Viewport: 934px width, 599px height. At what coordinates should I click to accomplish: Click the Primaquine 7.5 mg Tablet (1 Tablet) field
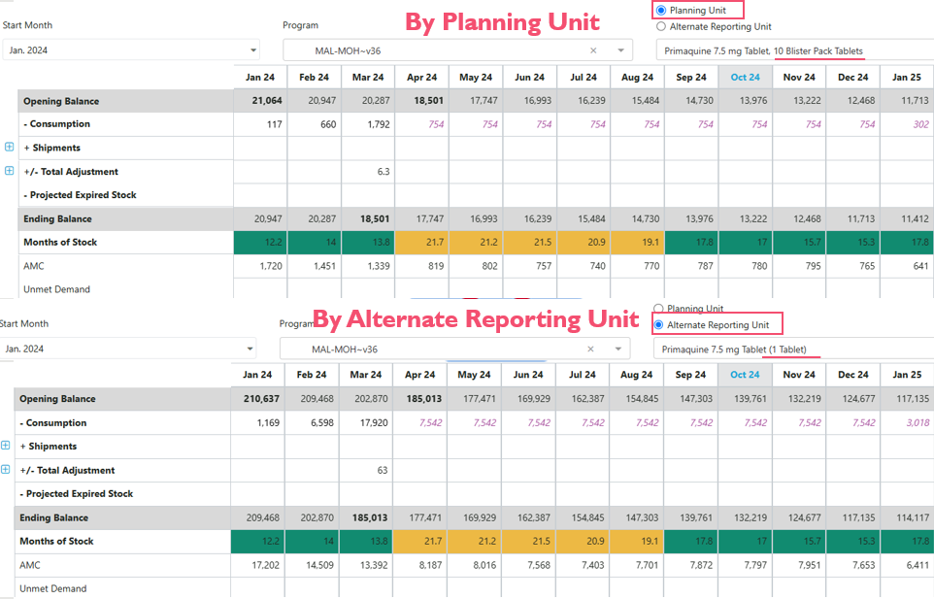[793, 349]
